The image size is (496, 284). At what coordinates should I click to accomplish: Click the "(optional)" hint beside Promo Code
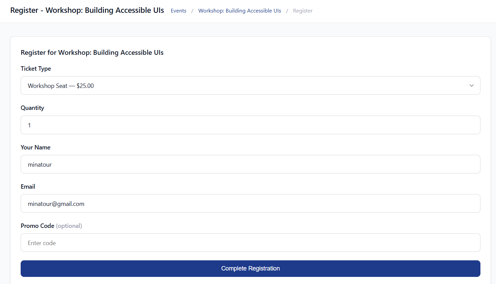pos(69,226)
